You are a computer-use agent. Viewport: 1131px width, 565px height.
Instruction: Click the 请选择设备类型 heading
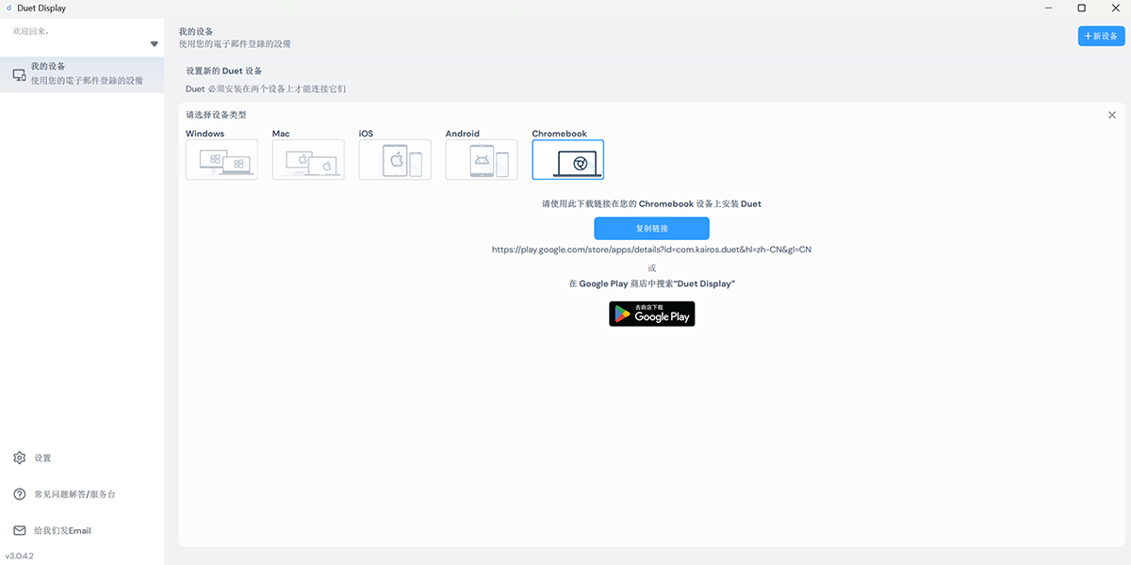216,115
